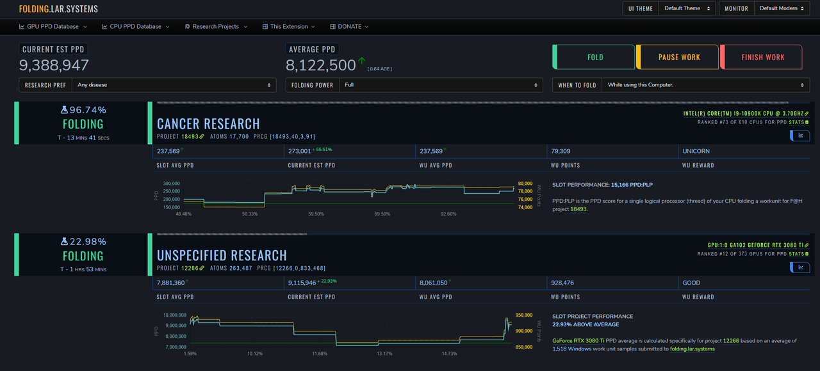Change the UI Theme selector from Default Theme
820x371 pixels.
[x=687, y=9]
